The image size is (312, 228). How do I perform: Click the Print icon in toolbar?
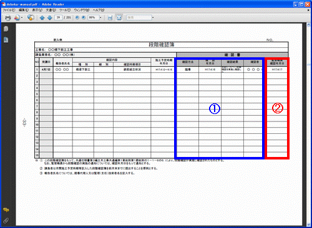pos(8,17)
